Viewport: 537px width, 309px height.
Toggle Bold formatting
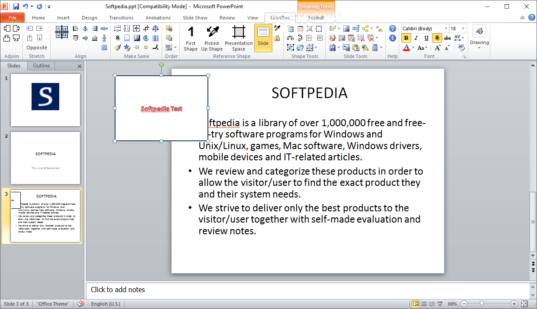(x=406, y=38)
